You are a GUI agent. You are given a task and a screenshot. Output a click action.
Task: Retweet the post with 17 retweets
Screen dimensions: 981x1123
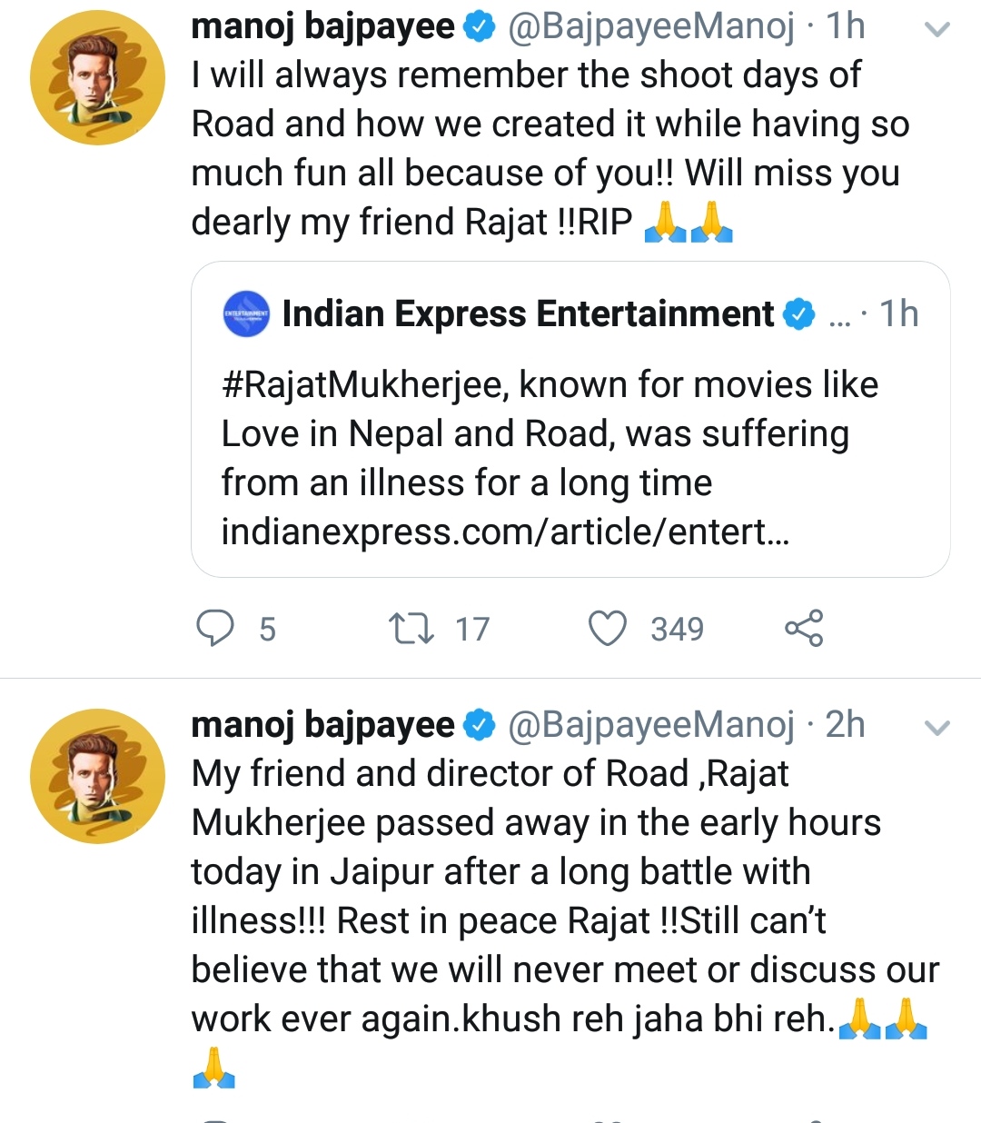click(411, 628)
